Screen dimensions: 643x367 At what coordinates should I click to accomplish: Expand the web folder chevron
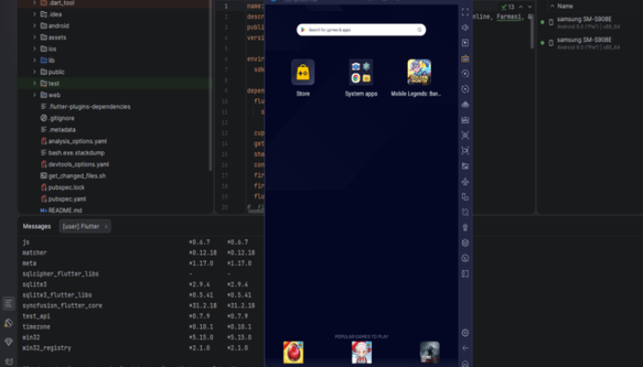(x=35, y=95)
